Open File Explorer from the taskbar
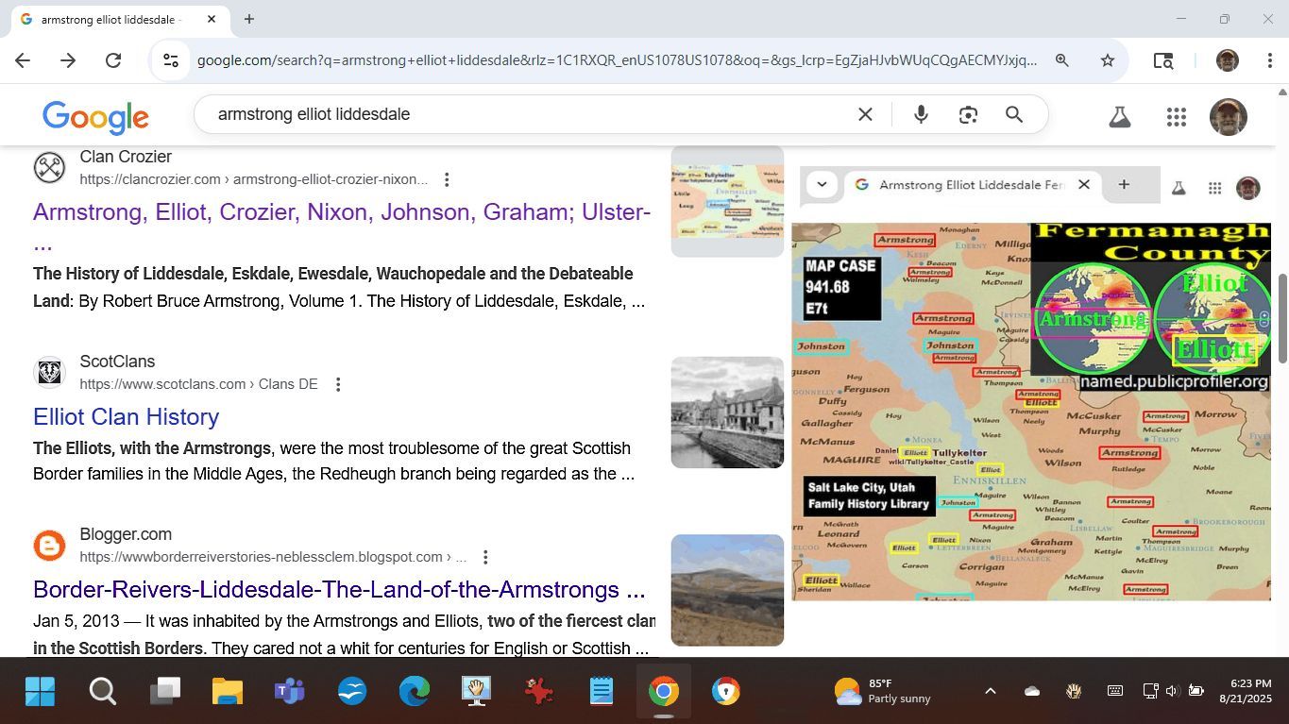The height and width of the screenshot is (724, 1289). 228,692
